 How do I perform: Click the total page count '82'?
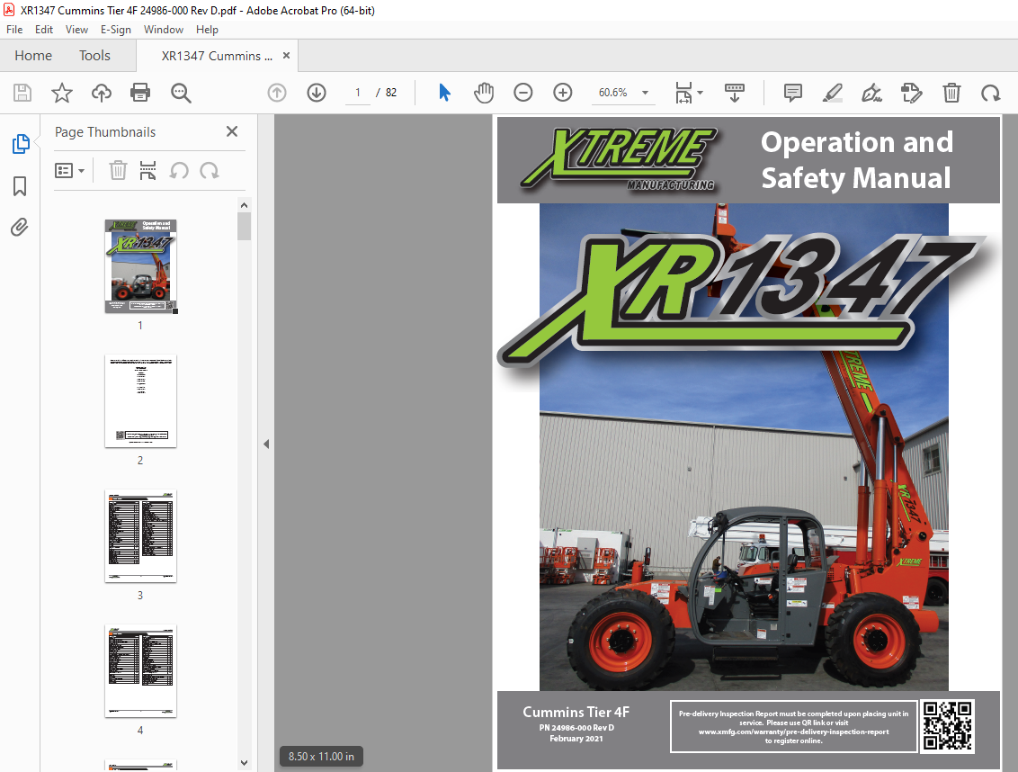(x=391, y=93)
